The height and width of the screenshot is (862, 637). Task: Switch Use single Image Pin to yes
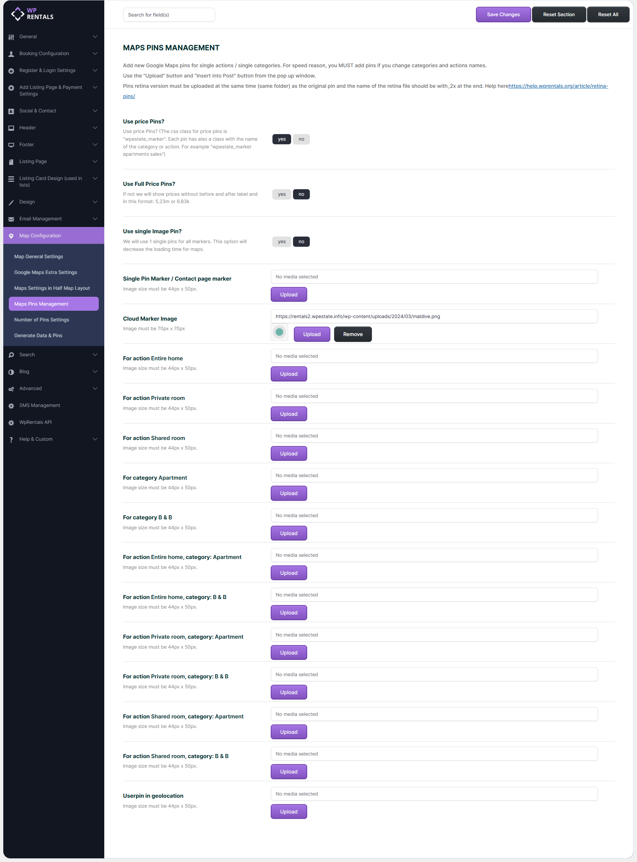[x=282, y=242]
